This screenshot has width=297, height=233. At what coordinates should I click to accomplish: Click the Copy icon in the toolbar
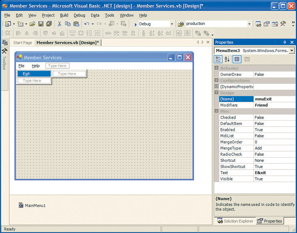click(x=68, y=24)
